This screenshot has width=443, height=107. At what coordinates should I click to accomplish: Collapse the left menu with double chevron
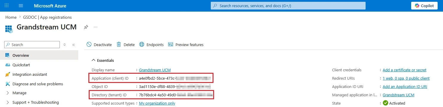[73, 45]
